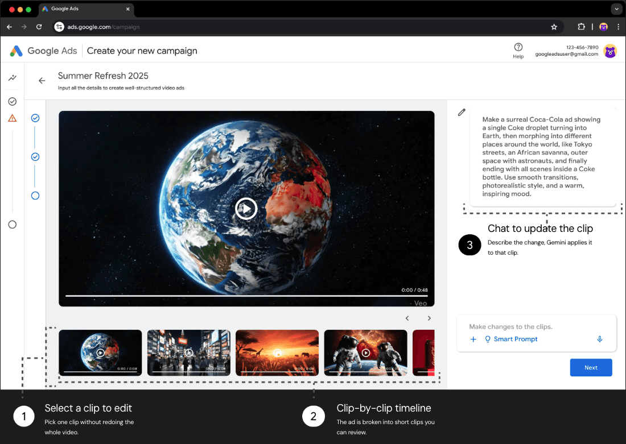The width and height of the screenshot is (626, 444).
Task: Select the Tokyo street clip thumbnail
Action: point(189,352)
